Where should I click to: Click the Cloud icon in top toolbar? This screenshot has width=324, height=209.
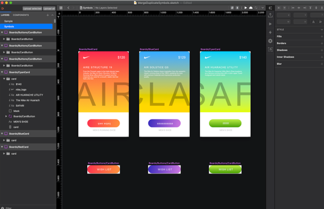[x=251, y=8]
